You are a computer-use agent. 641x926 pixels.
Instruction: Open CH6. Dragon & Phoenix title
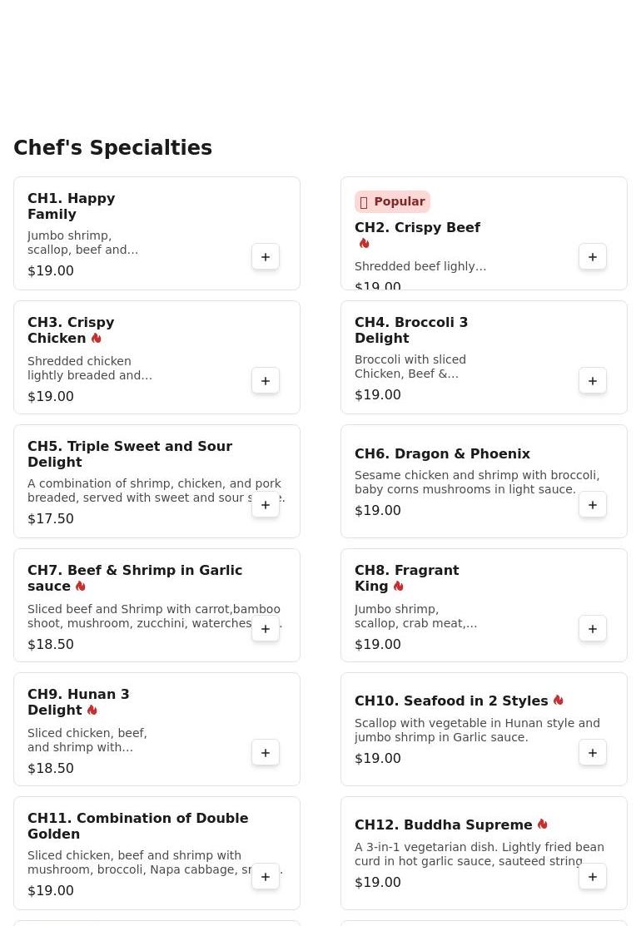tap(442, 453)
